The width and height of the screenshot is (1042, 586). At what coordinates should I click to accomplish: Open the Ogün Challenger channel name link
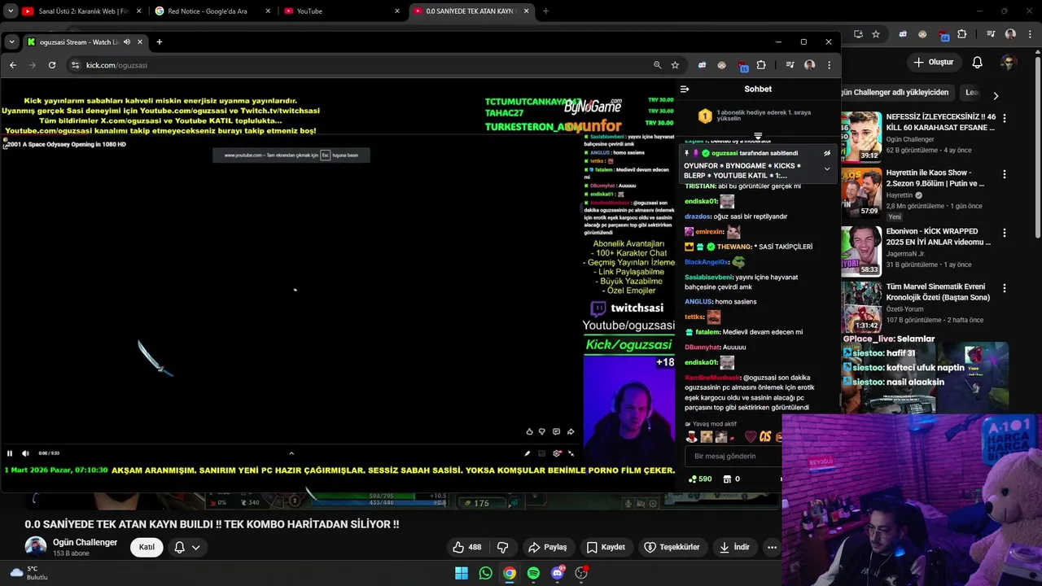(x=85, y=542)
